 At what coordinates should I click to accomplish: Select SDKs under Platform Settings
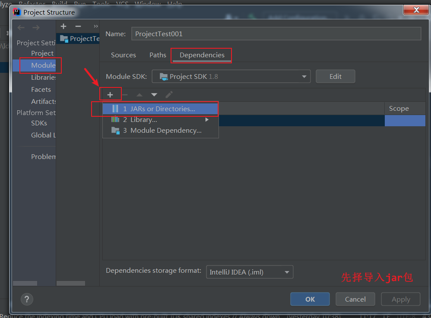point(39,123)
